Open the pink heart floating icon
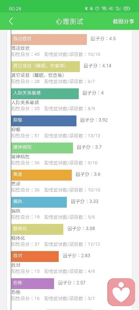This screenshot has width=139, height=310. point(121,292)
